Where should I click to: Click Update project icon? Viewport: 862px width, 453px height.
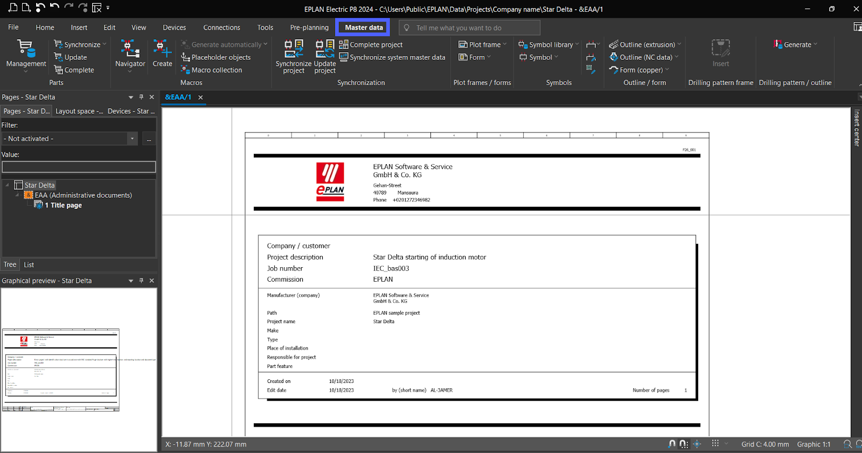[325, 48]
